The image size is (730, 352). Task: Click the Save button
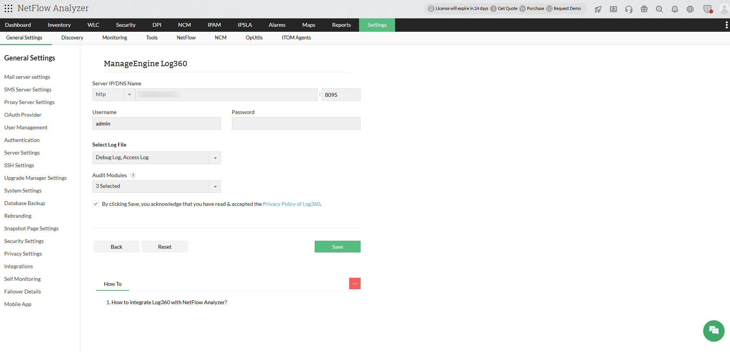point(338,247)
